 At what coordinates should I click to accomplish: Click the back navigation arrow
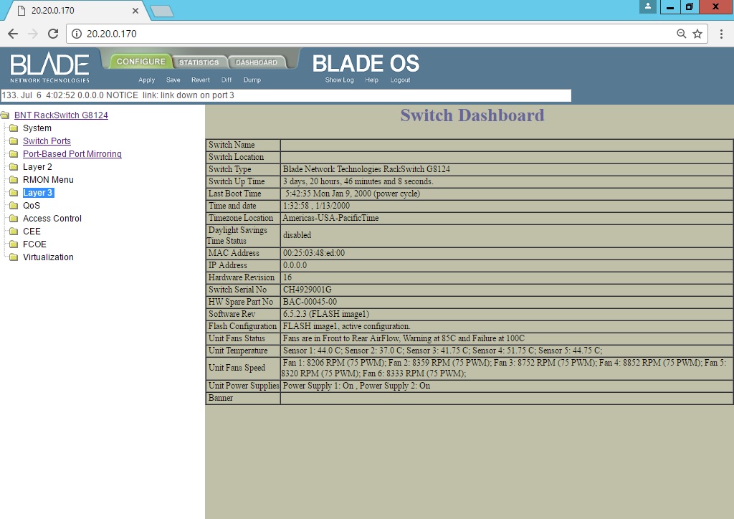click(11, 33)
